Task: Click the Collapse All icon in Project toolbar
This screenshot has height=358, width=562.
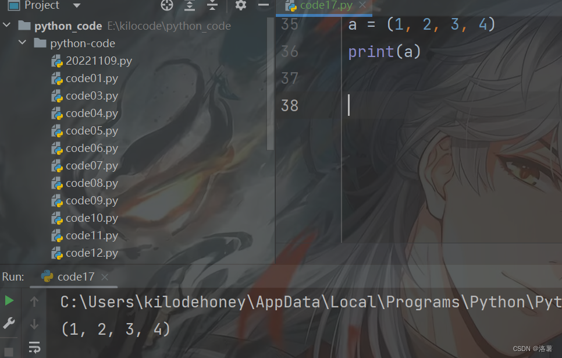Action: point(212,5)
